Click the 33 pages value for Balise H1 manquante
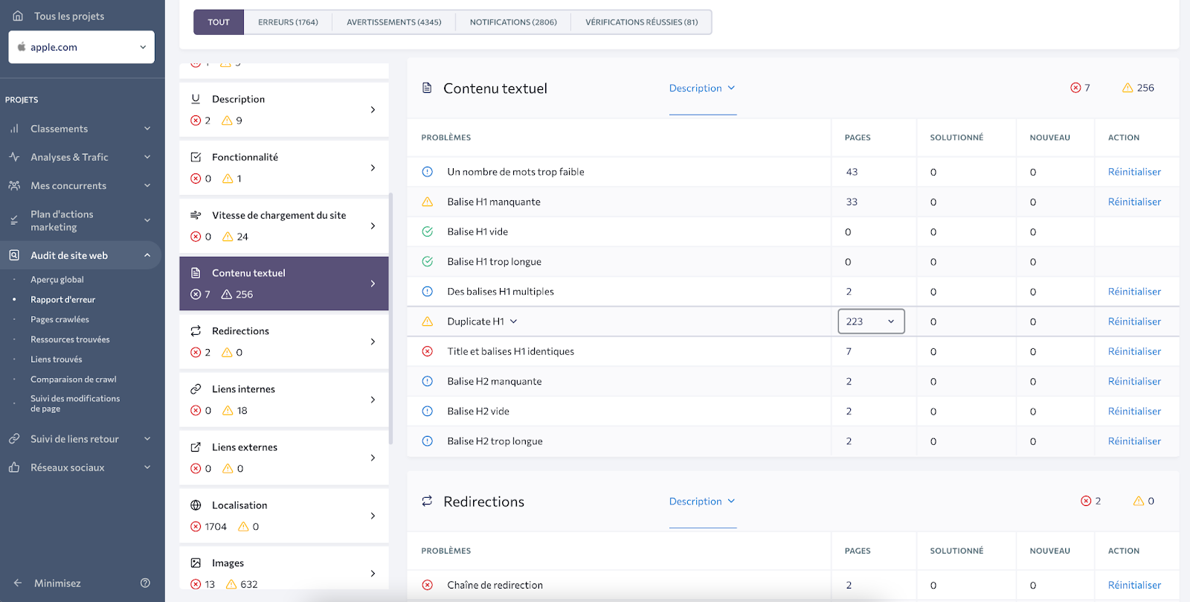Image resolution: width=1190 pixels, height=602 pixels. tap(852, 202)
